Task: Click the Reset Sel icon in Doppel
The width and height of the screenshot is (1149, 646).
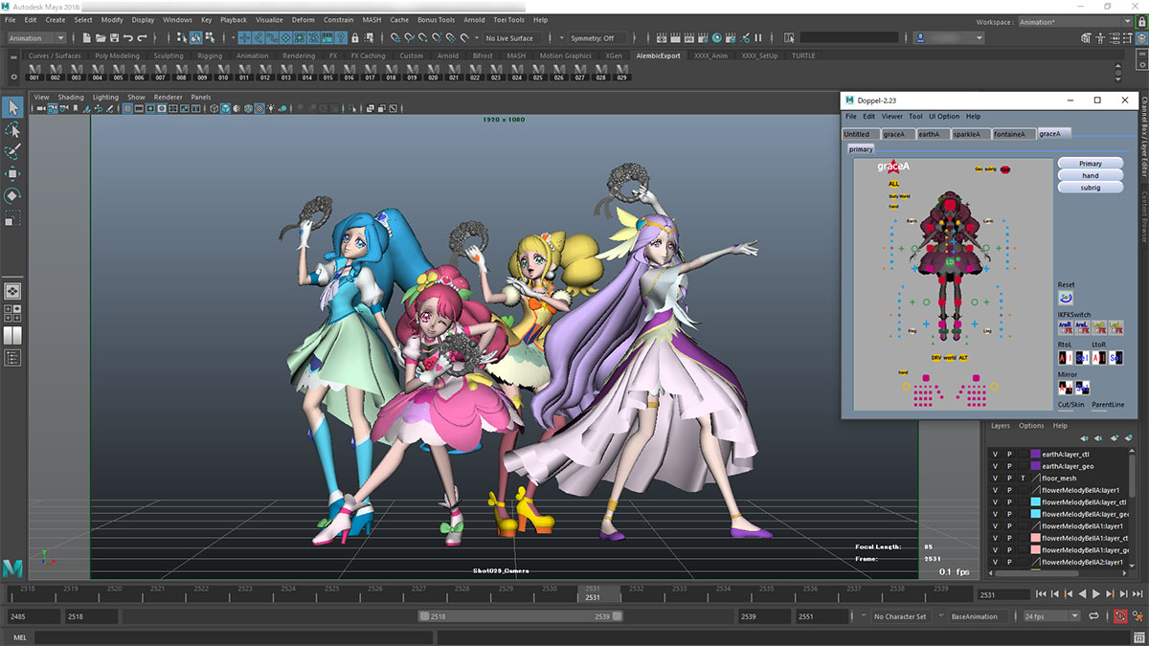Action: pos(1066,298)
